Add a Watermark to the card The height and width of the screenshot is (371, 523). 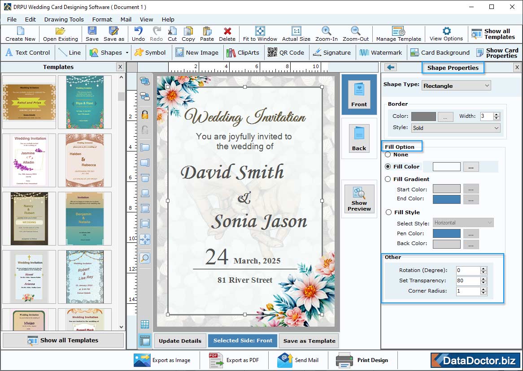click(380, 52)
